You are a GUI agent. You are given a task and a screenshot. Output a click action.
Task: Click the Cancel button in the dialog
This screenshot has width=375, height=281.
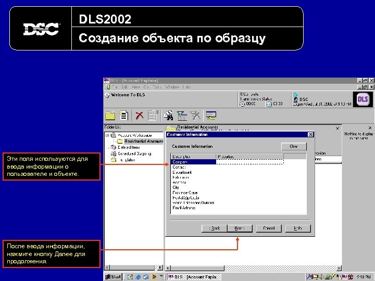pos(269,228)
